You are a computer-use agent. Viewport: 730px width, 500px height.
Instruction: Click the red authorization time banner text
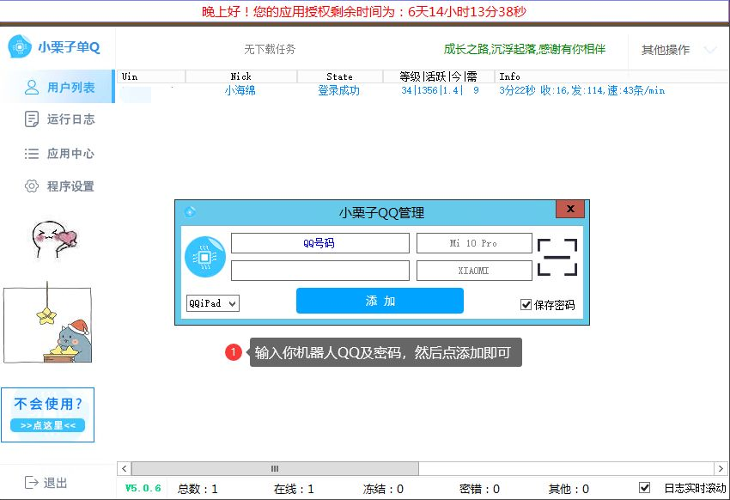364,11
